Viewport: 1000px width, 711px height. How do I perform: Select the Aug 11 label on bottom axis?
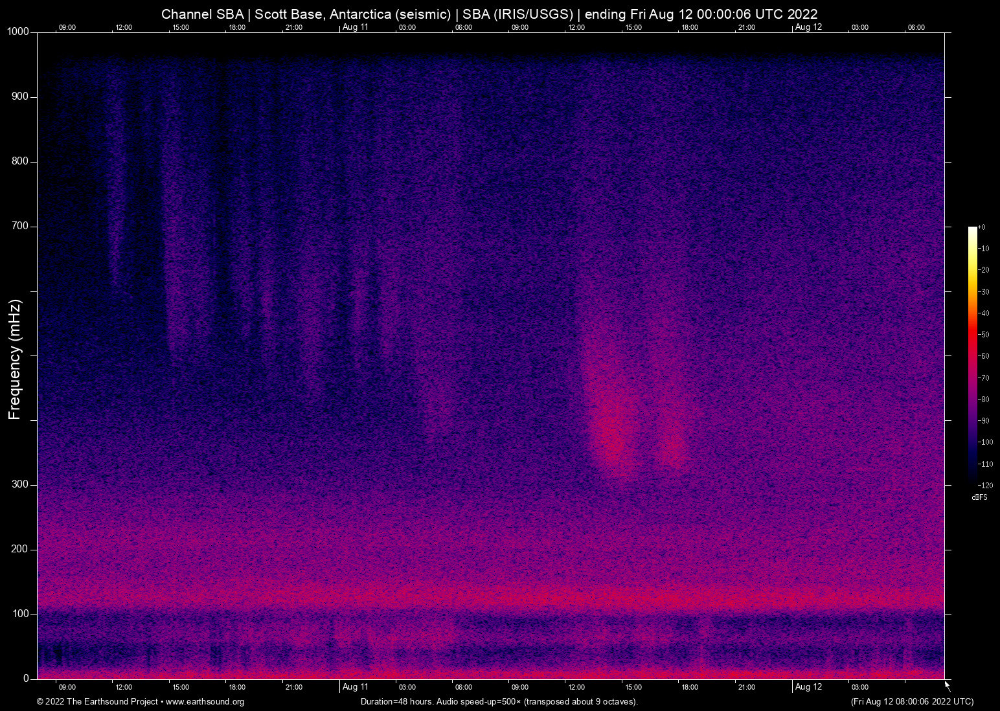pyautogui.click(x=355, y=687)
